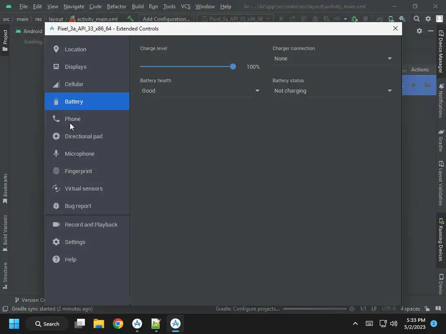Select the Cellular section
Image resolution: width=446 pixels, height=334 pixels.
click(87, 84)
